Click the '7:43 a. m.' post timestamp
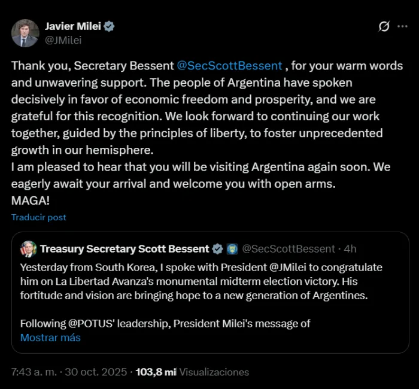The height and width of the screenshot is (389, 419). (35, 372)
